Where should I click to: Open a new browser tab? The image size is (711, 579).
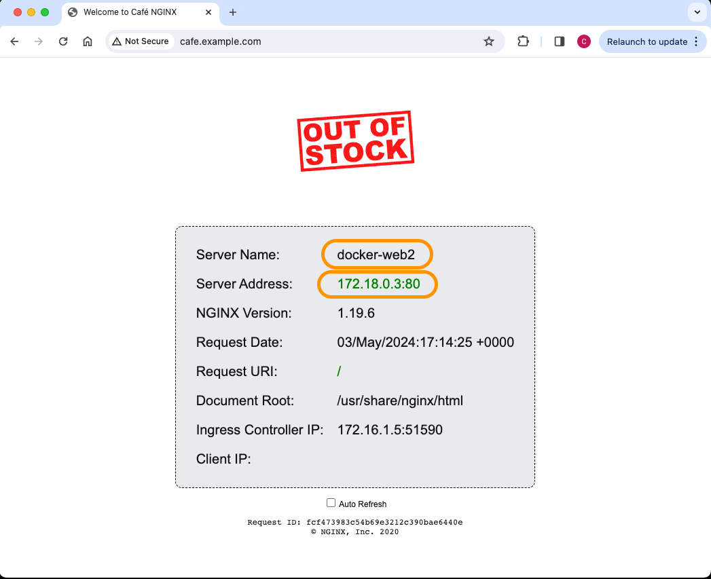pos(233,12)
